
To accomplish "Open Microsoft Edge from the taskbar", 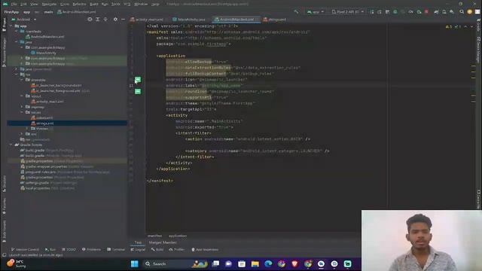I will [268, 264].
